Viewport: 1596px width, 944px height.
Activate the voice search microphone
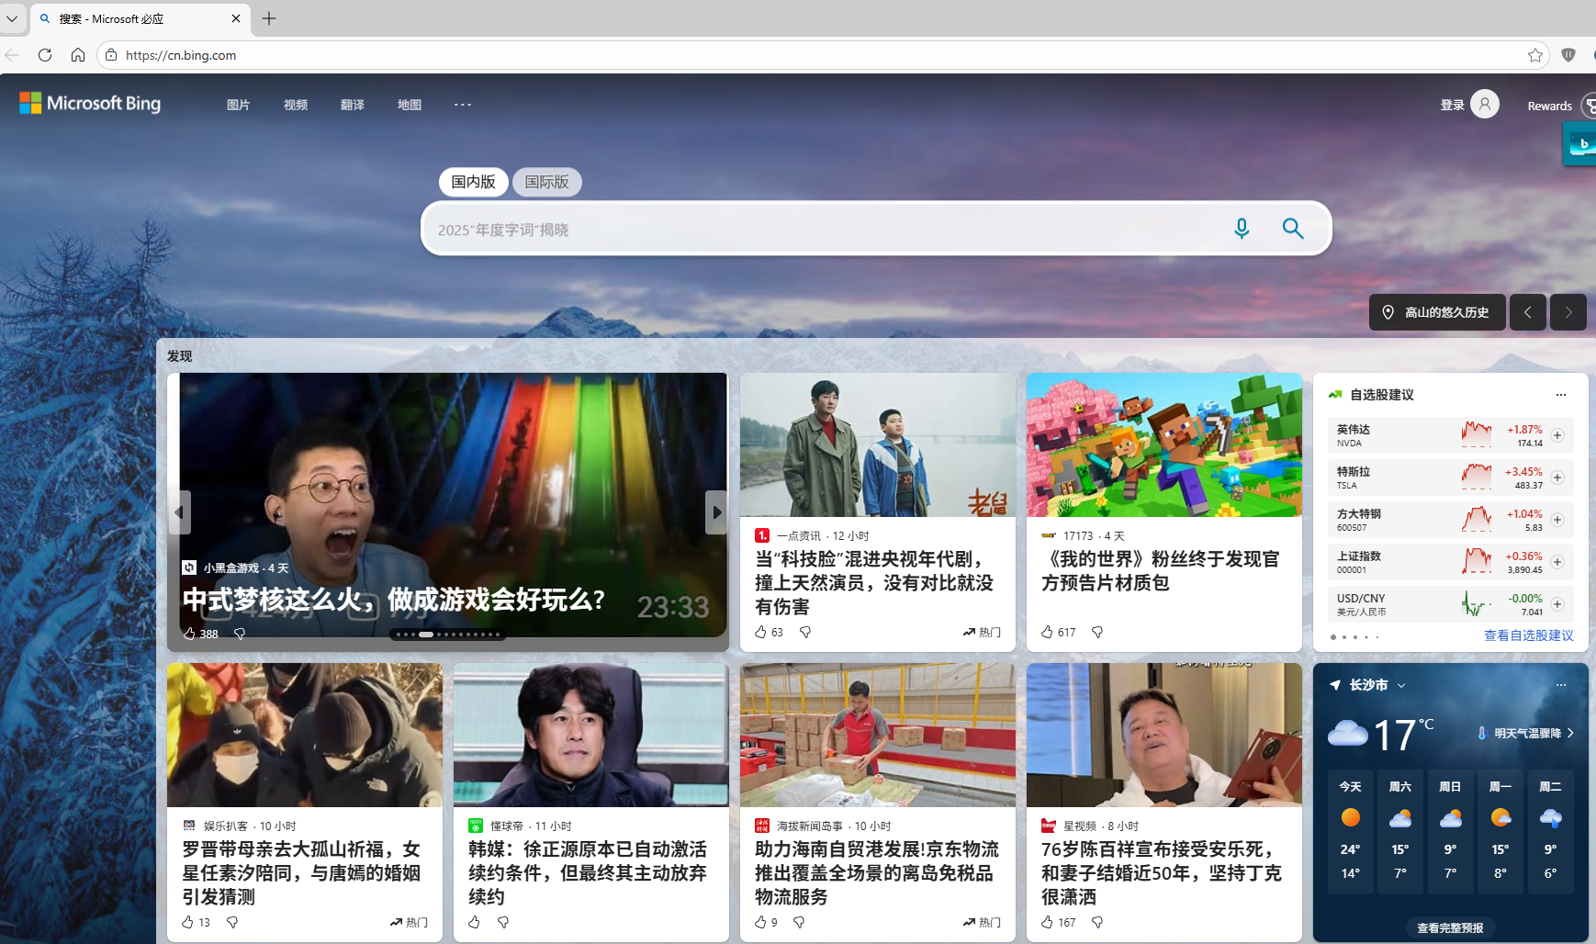tap(1242, 229)
